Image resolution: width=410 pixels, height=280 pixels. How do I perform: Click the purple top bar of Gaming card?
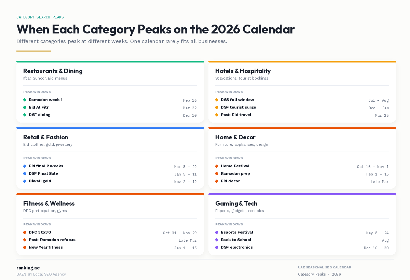[x=302, y=194]
